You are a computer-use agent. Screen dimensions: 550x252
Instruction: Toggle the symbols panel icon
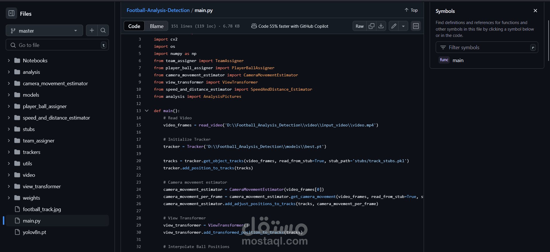[x=416, y=26]
